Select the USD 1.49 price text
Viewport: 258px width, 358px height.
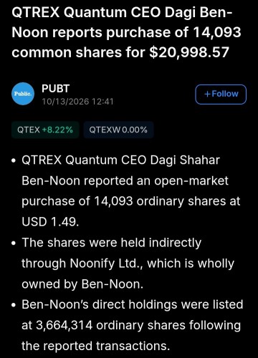pyautogui.click(x=50, y=222)
